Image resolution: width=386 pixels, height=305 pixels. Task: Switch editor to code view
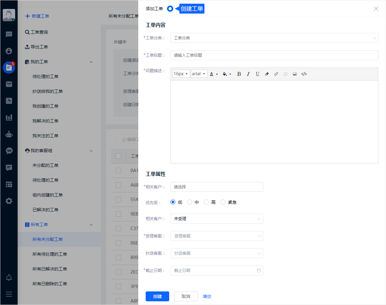(304, 74)
